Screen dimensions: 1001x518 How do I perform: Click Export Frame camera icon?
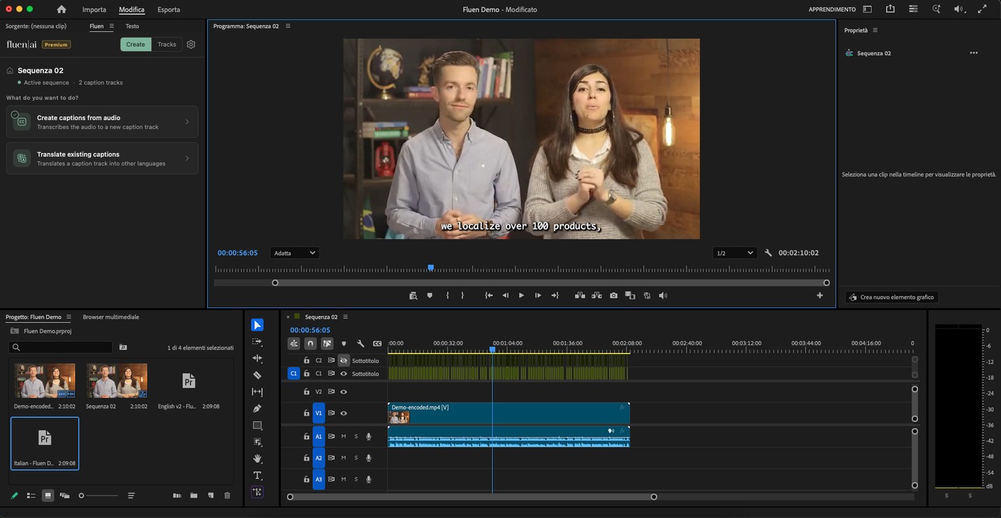coord(614,296)
